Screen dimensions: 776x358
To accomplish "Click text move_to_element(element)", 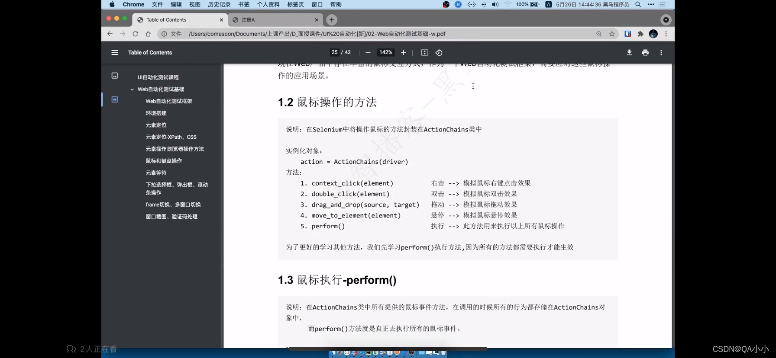I will point(356,215).
